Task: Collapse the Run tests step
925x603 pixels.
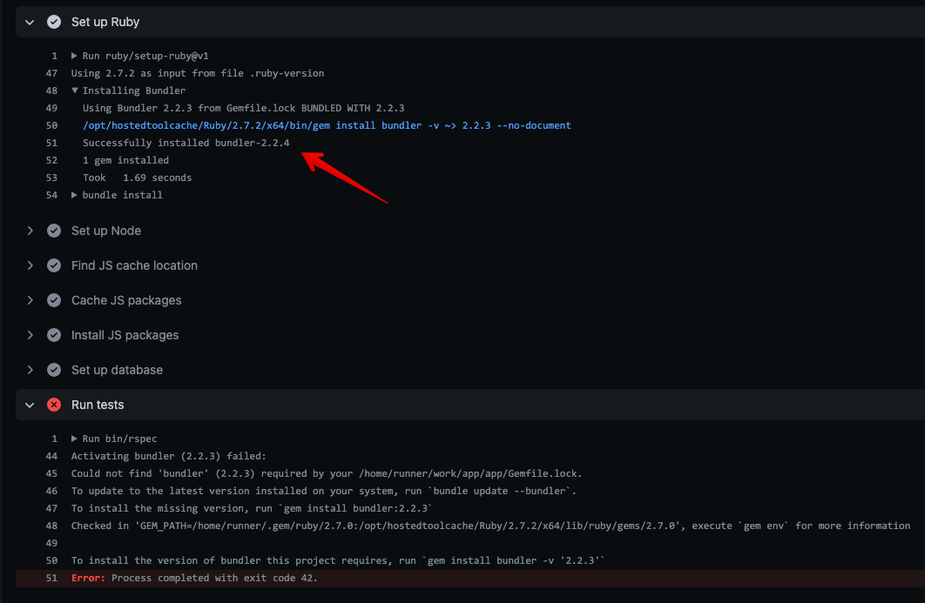Action: (30, 405)
